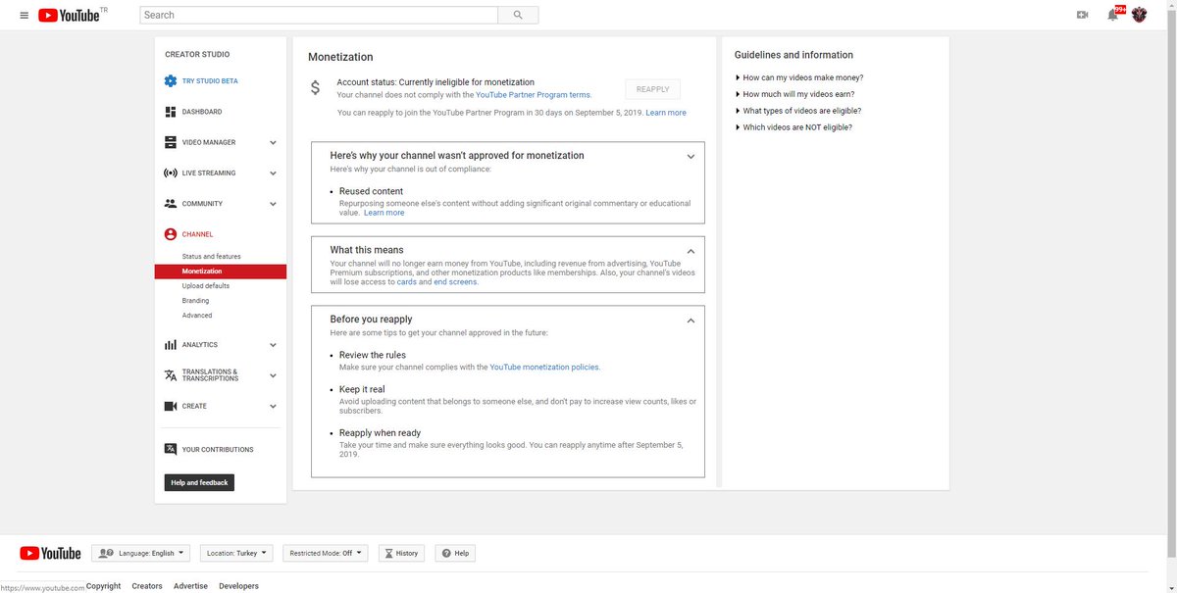
Task: Select Advanced in sidebar
Action: 197,316
